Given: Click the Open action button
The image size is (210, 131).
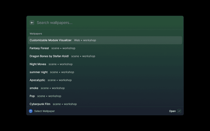Looking at the screenshot, I should (172, 111).
